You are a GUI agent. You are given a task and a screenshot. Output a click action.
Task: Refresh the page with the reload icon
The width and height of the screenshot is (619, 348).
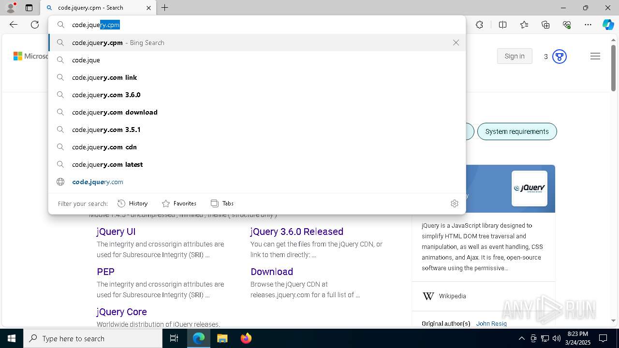pyautogui.click(x=35, y=25)
